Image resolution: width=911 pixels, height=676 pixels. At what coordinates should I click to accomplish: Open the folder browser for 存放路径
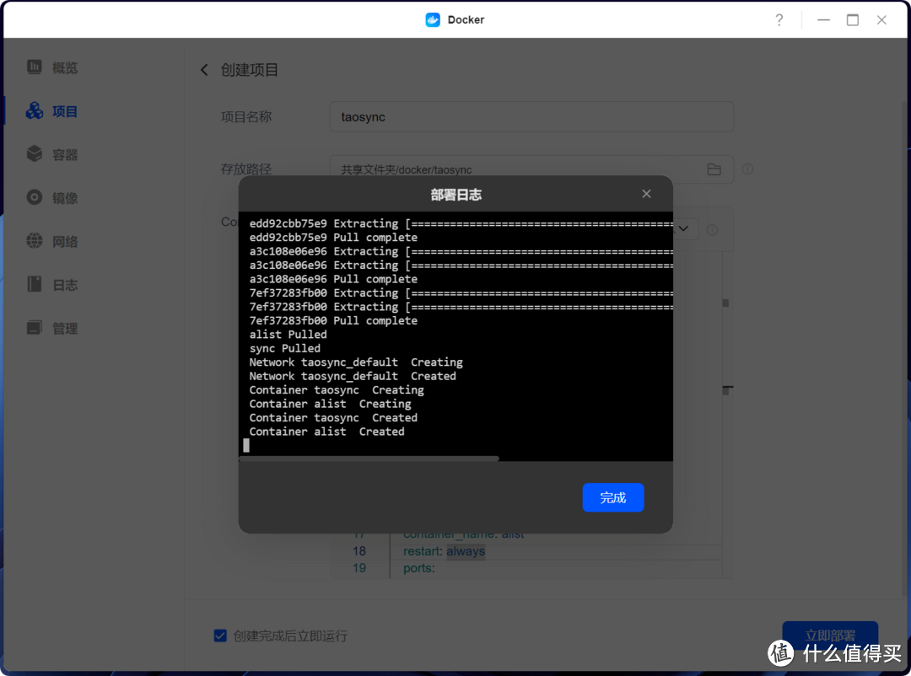714,169
